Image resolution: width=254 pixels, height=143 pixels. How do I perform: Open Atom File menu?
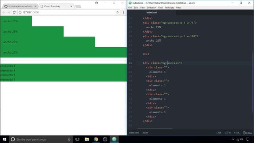[x=130, y=8]
